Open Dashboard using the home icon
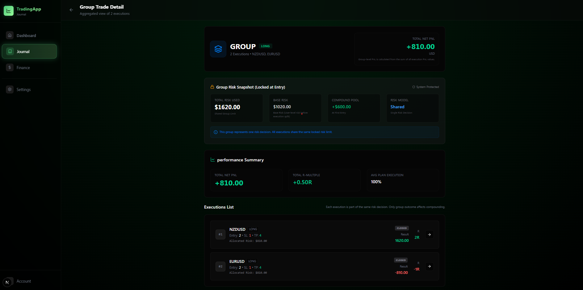This screenshot has width=583, height=290. (10, 35)
